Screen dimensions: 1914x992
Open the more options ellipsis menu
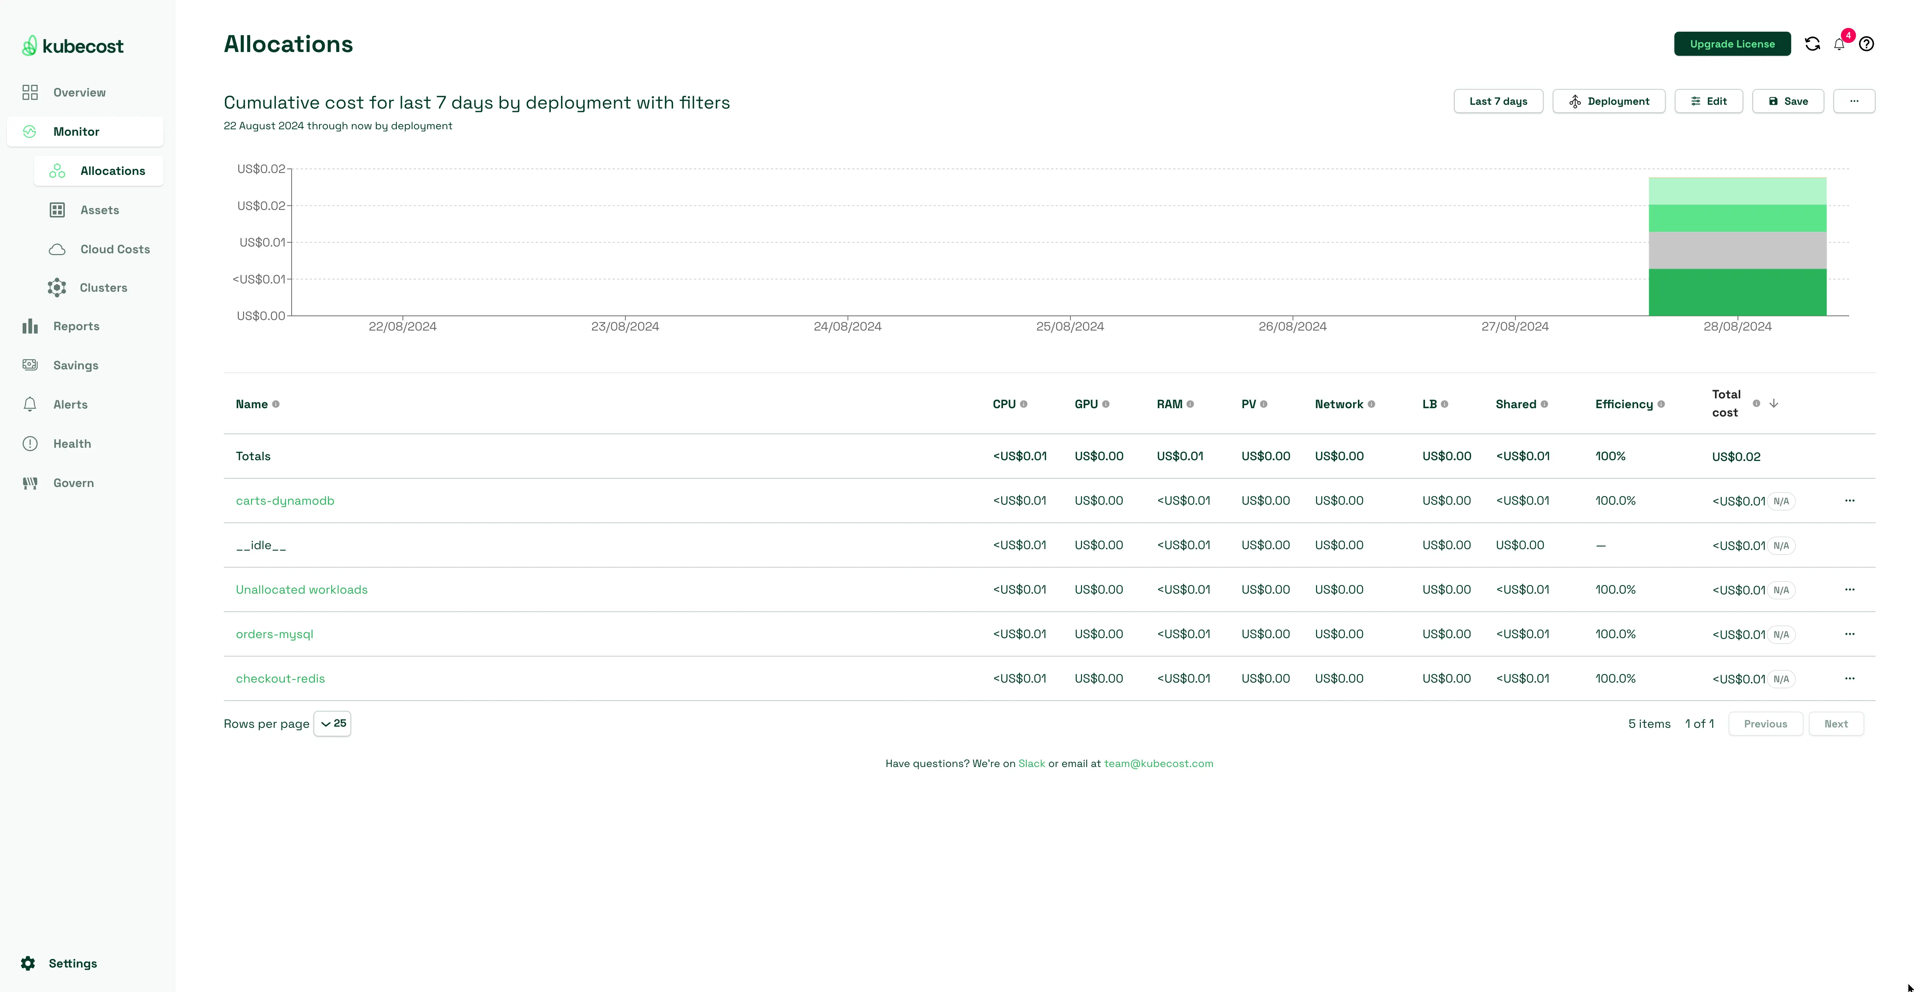click(1854, 101)
